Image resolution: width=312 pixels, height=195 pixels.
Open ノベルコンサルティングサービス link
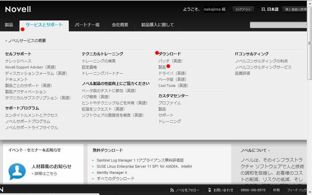[x=263, y=67]
